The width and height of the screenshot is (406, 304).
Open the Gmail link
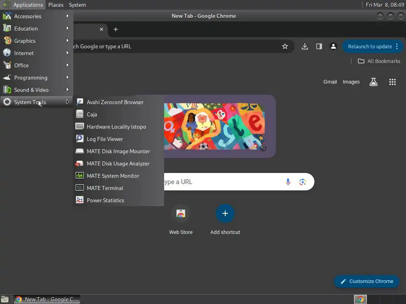[x=330, y=82]
